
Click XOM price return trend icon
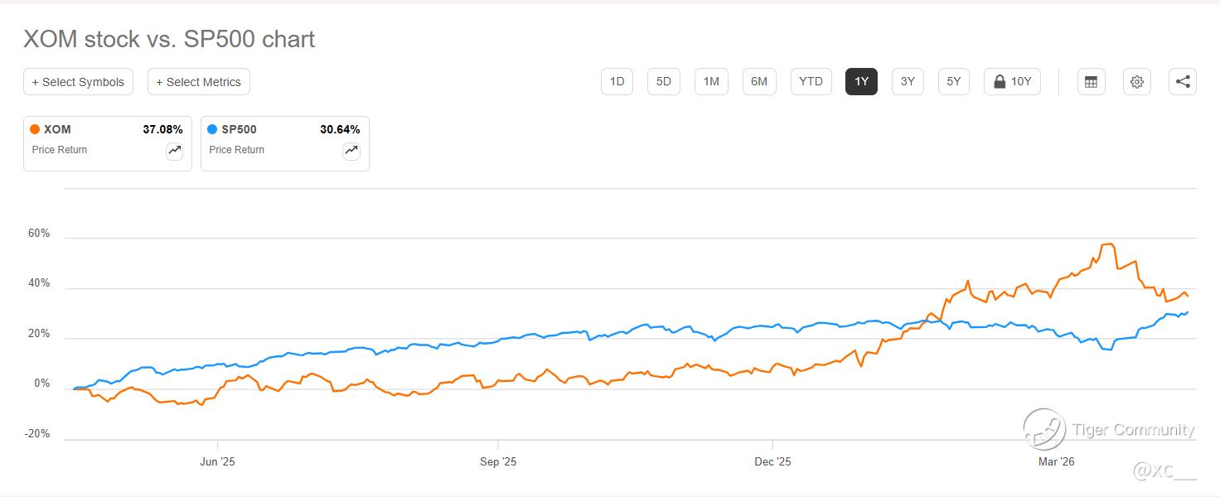pos(174,150)
